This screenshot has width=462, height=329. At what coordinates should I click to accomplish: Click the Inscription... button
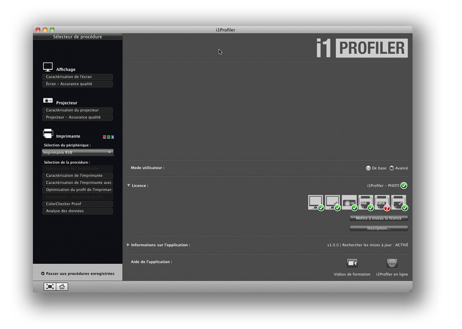tap(379, 228)
